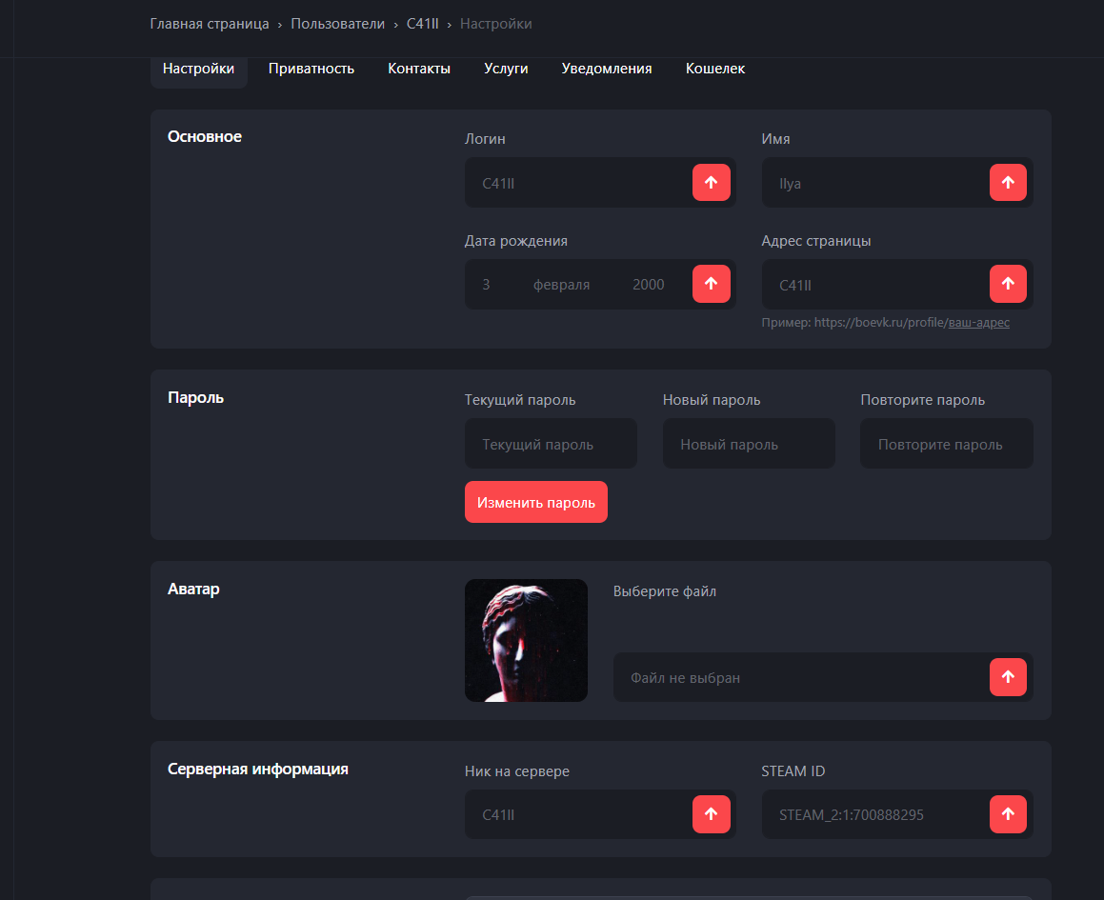Navigate to Пользователи in breadcrumbs
This screenshot has width=1104, height=900.
(x=338, y=24)
